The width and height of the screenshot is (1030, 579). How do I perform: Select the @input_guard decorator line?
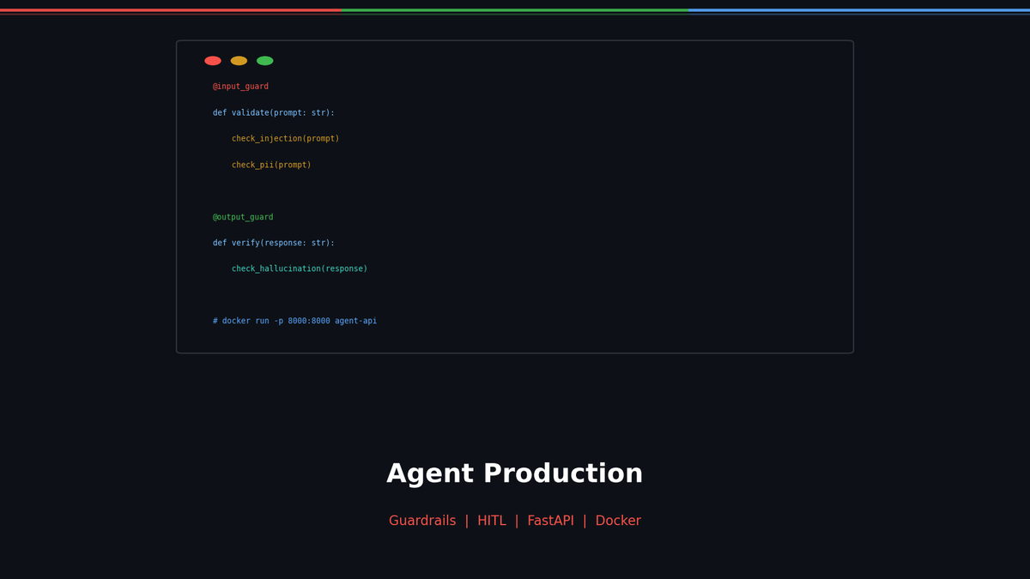[240, 86]
